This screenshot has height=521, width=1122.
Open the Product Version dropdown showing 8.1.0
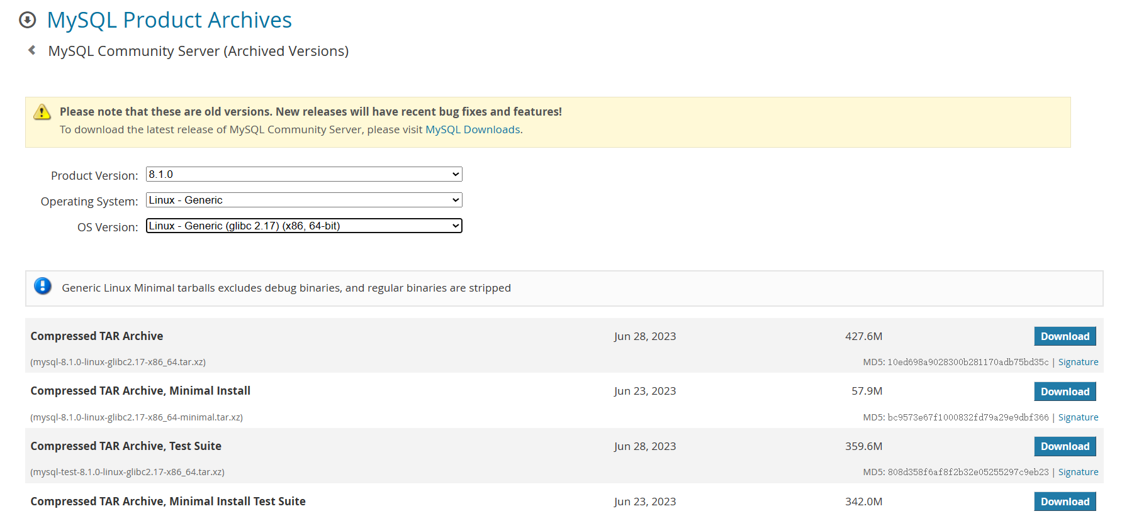pyautogui.click(x=304, y=174)
